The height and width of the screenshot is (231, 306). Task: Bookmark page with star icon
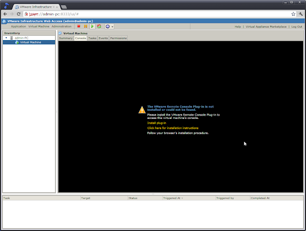point(293,14)
